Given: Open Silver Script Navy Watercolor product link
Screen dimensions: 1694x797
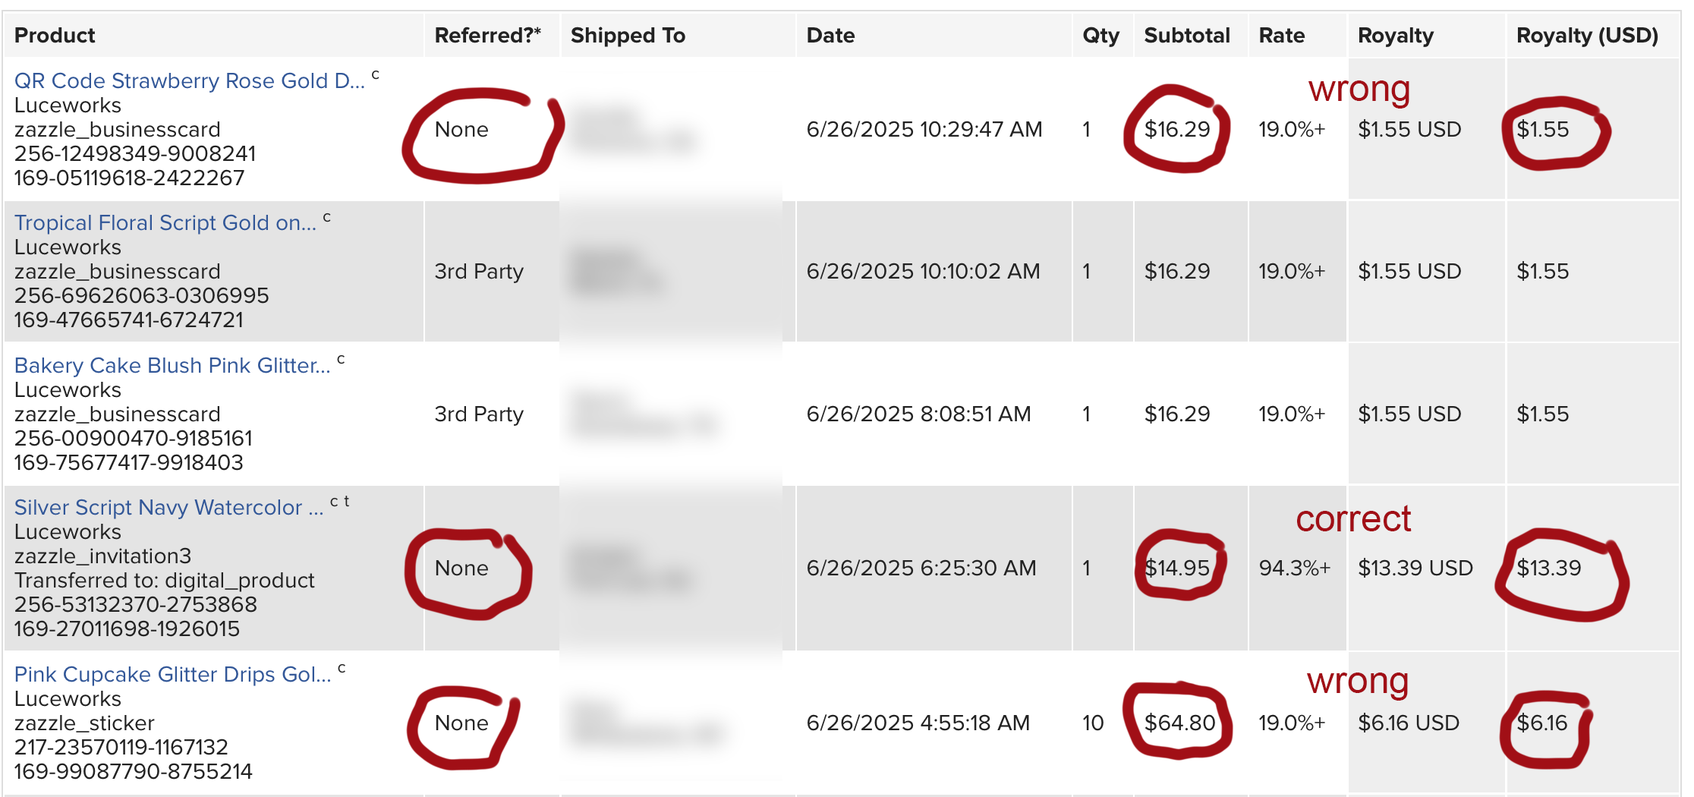Looking at the screenshot, I should click(x=168, y=507).
